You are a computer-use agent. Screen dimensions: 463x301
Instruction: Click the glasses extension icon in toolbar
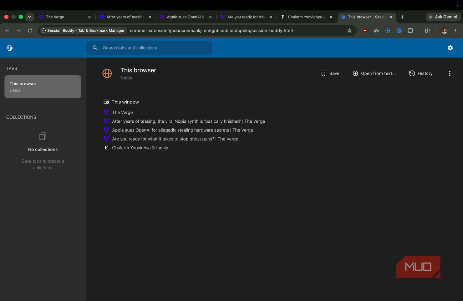(x=376, y=31)
